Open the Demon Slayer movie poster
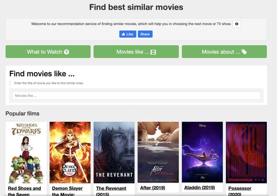The image size is (277, 196). coord(70,153)
